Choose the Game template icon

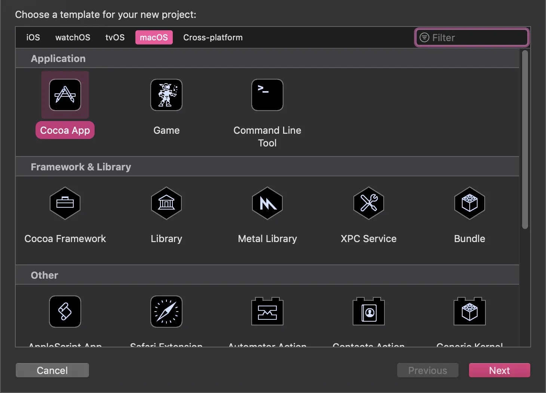click(x=166, y=95)
